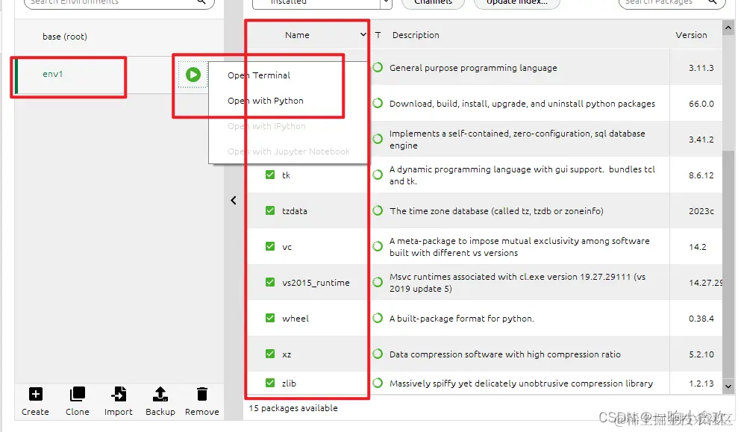The width and height of the screenshot is (738, 432).
Task: Click the Search Environments field
Action: coord(119,2)
